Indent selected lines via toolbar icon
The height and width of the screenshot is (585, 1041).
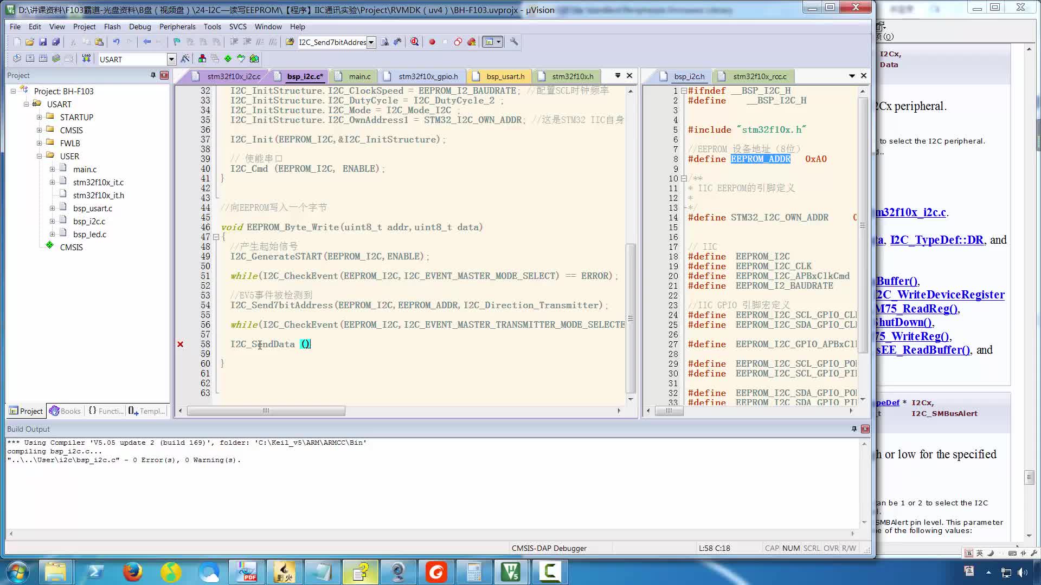tap(234, 42)
